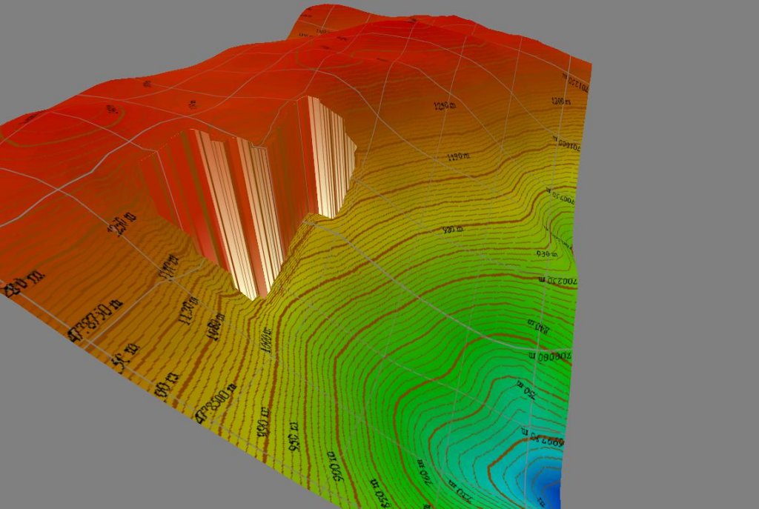The image size is (759, 509).
Task: Click the 1200 m contour label
Action: 560,102
